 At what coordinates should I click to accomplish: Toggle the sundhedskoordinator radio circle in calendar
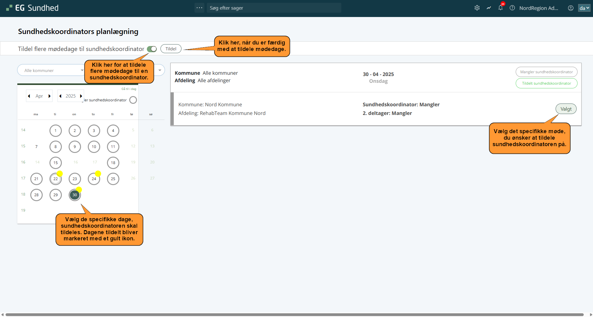tap(133, 100)
